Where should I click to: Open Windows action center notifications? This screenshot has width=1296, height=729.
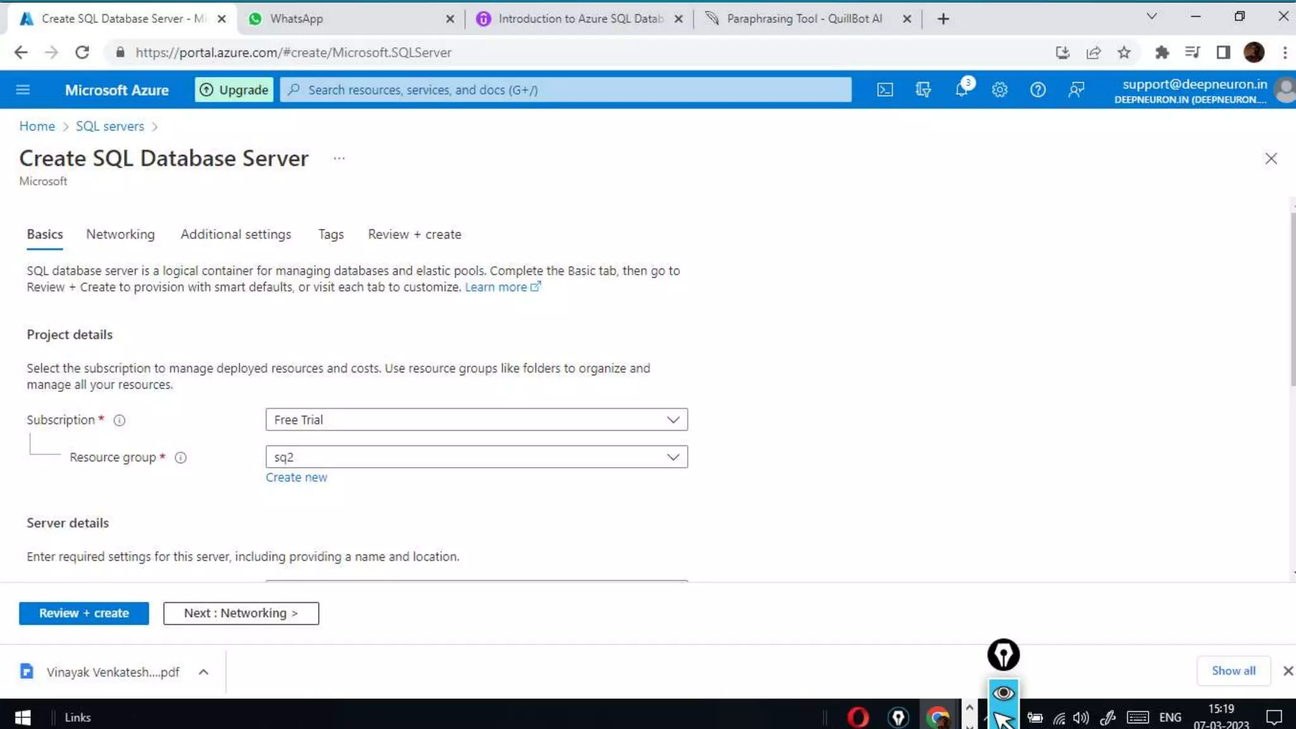[x=1274, y=717]
